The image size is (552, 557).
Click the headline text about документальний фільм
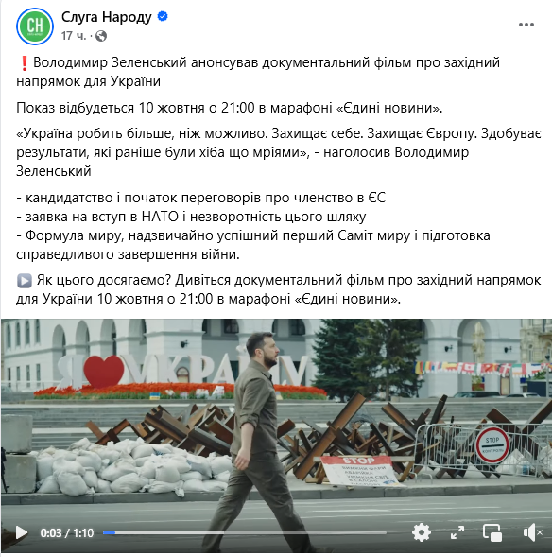[258, 72]
